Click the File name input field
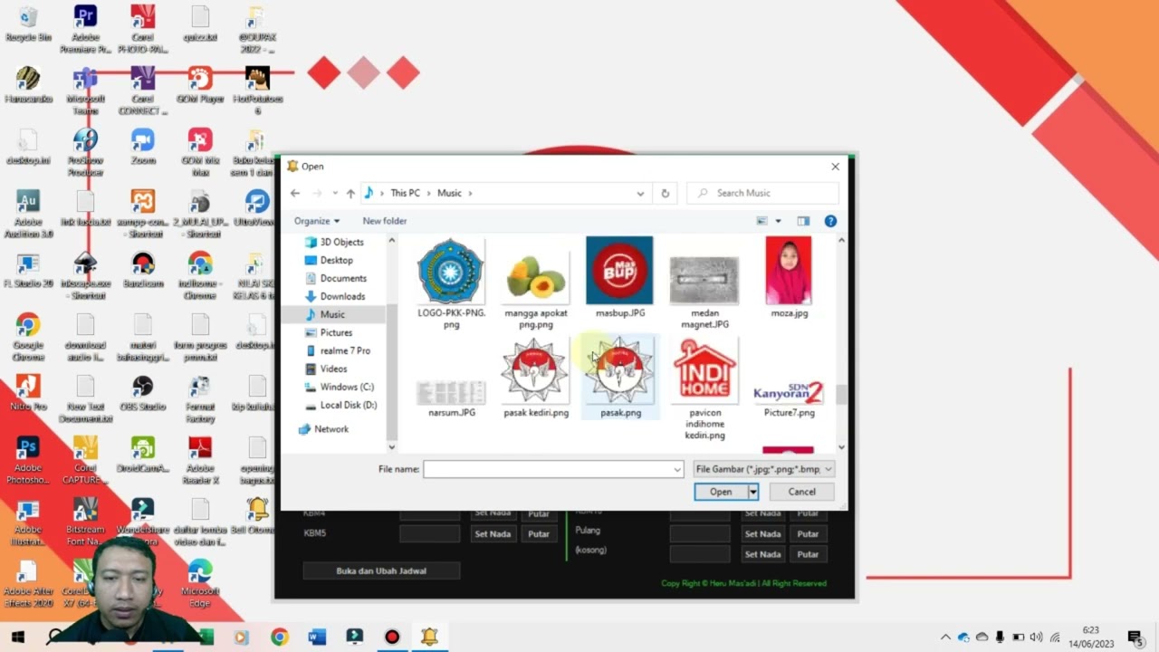Viewport: 1159px width, 652px height. [x=547, y=469]
